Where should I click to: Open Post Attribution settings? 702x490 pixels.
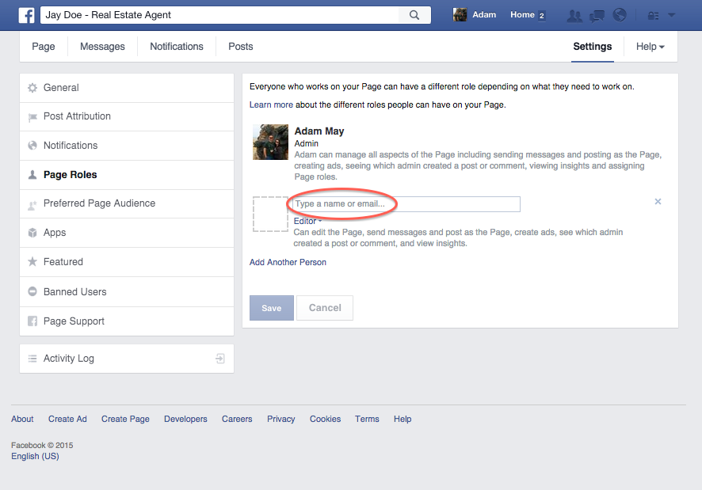[127, 117]
